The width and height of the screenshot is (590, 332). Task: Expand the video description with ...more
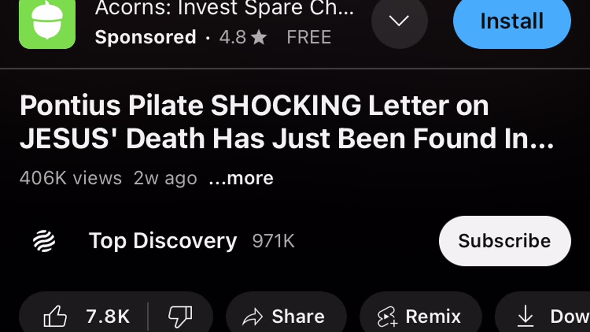(241, 178)
